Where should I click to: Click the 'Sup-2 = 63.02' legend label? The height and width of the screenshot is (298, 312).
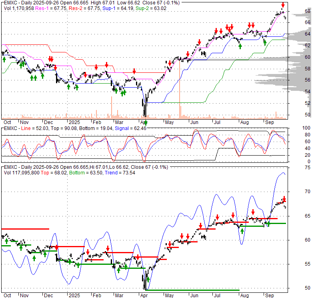point(151,8)
